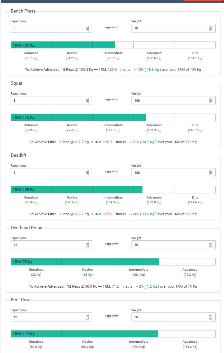Viewport: 224px width, 353px height.
Task: Focus the Bench Press weight field
Action: pyautogui.click(x=169, y=28)
